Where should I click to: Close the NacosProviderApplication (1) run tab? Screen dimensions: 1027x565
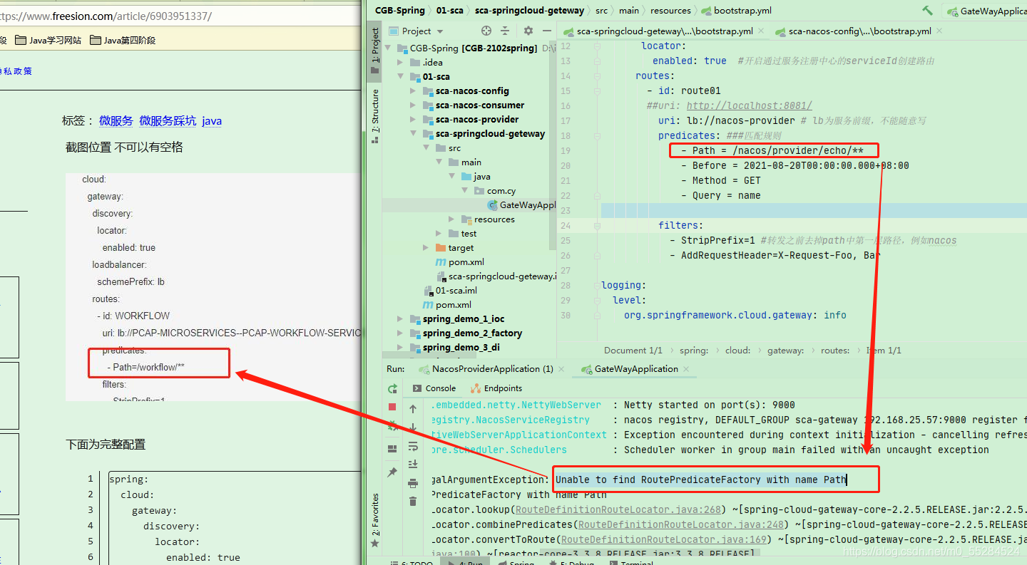coord(562,369)
